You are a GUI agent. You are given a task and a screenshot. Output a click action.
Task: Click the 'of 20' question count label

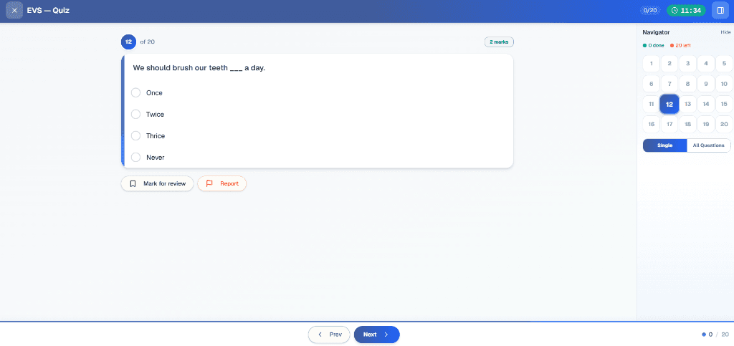coord(148,42)
